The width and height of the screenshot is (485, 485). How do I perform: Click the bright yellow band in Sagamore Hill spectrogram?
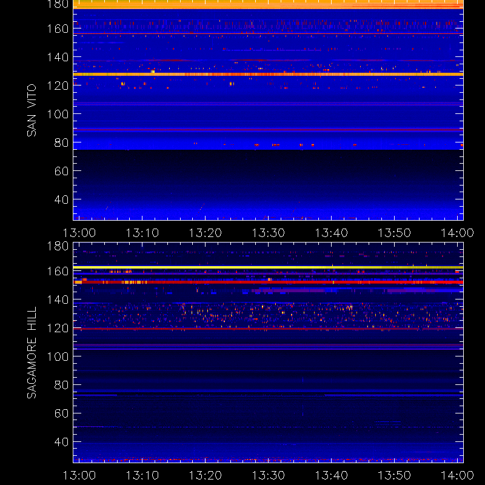tap(268, 267)
